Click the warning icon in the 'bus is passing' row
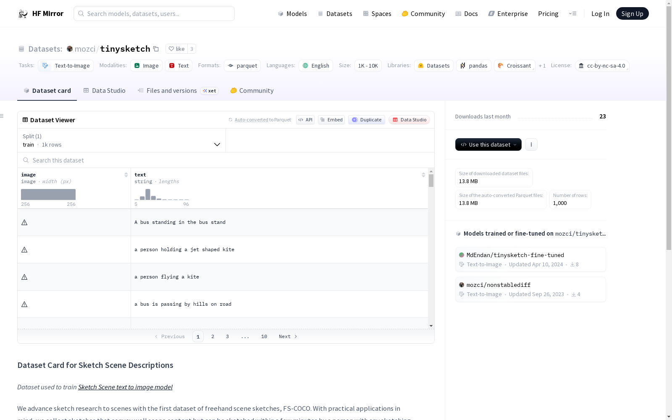 24,304
